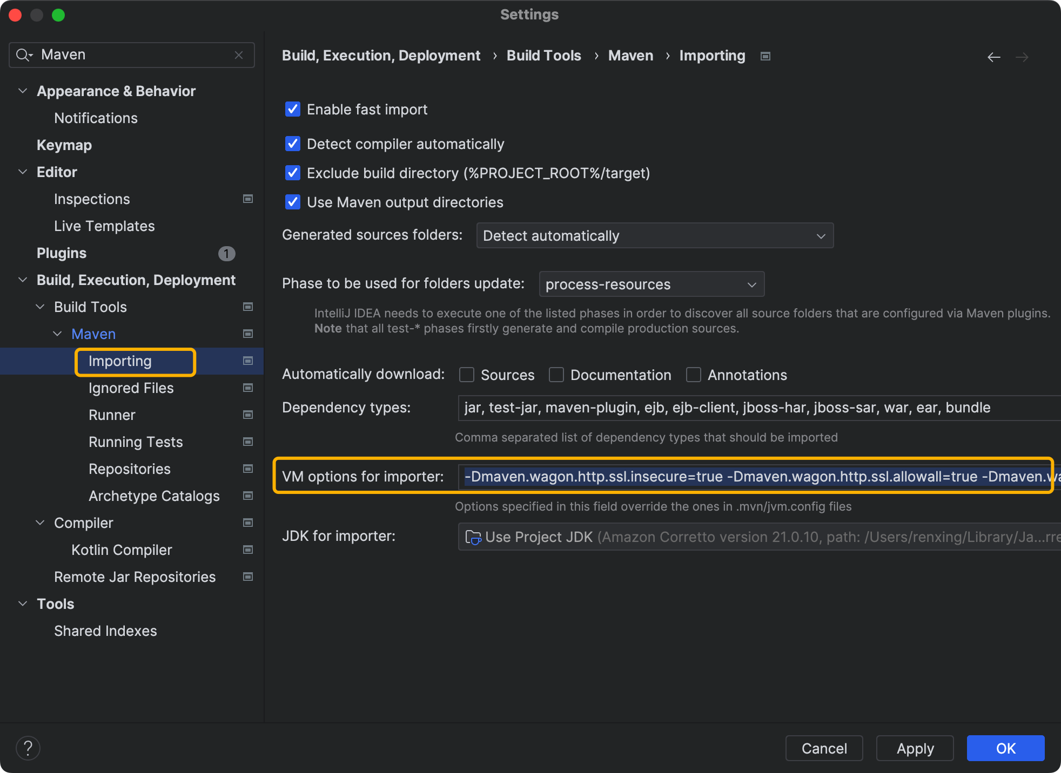Open help with the question mark button
Screen dimensions: 1061x773
coord(28,748)
